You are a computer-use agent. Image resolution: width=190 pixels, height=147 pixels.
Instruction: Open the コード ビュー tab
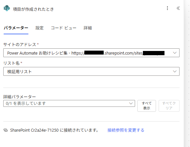point(63,28)
